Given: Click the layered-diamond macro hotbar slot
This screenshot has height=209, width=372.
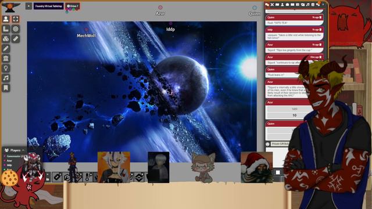Looking at the screenshot, I should coord(139,177).
